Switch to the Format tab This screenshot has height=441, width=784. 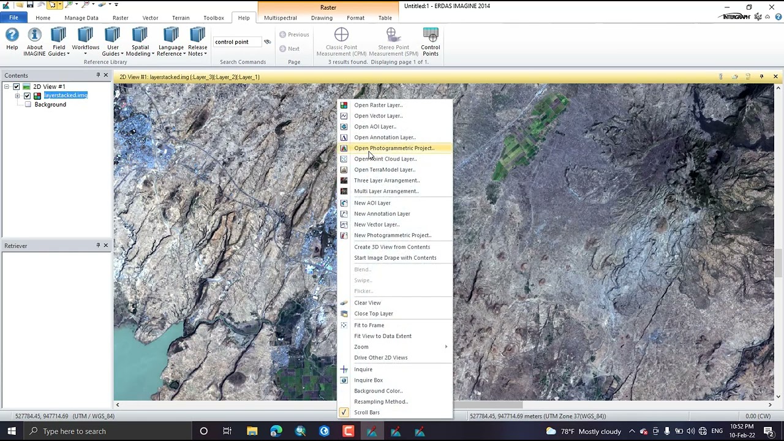pyautogui.click(x=355, y=18)
